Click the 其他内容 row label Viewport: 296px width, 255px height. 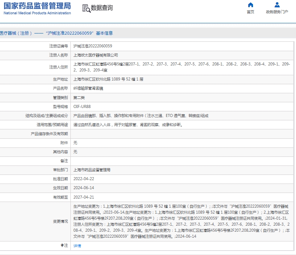coord(60,152)
